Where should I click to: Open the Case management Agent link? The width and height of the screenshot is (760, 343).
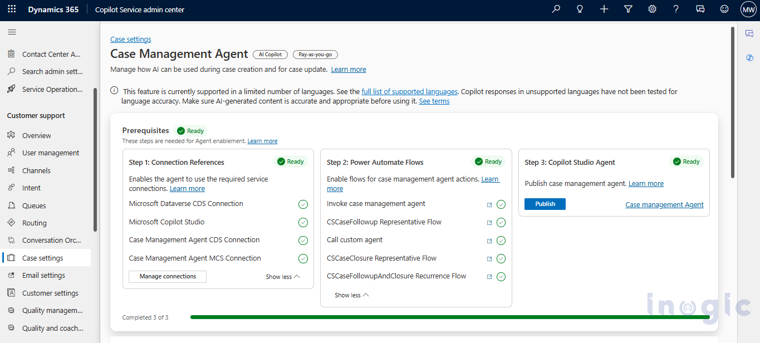coord(664,204)
